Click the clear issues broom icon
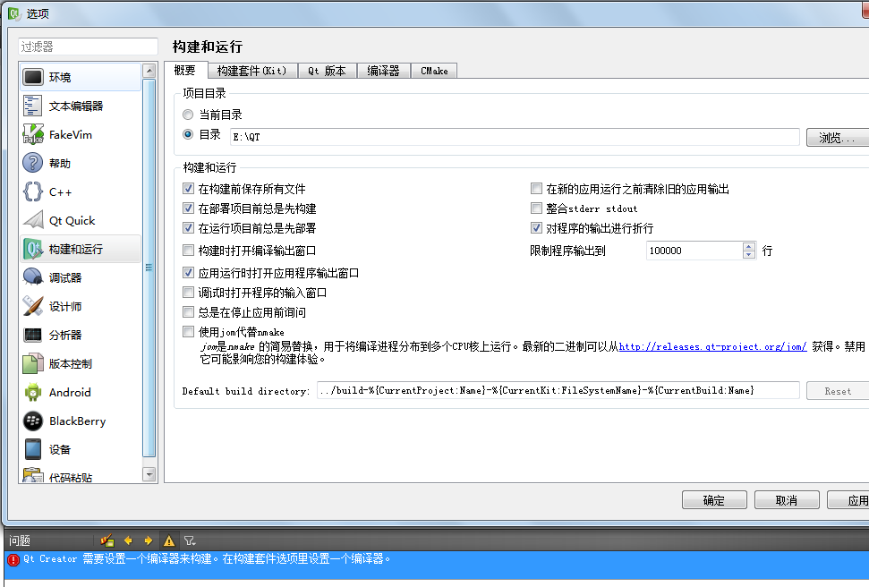Screen dimensions: 869x587 (x=107, y=540)
